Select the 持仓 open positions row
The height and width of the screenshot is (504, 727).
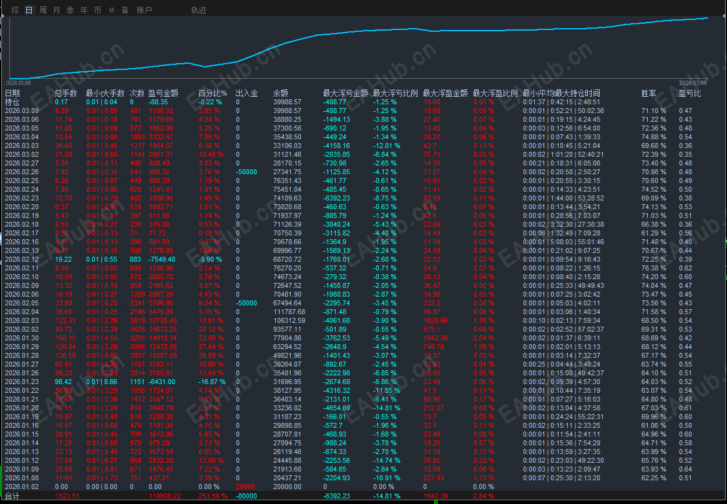[363, 102]
